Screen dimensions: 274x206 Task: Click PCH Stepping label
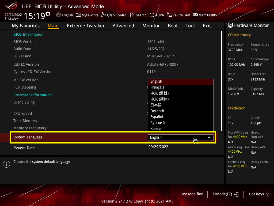(25, 87)
